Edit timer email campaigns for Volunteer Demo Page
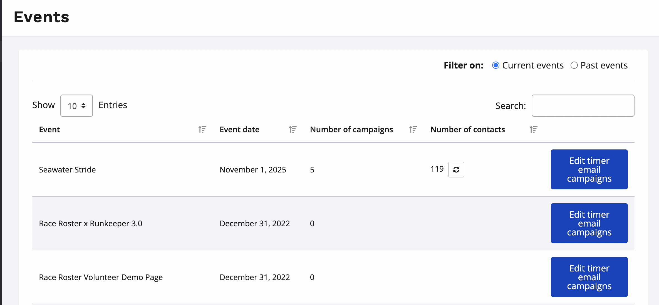 589,277
